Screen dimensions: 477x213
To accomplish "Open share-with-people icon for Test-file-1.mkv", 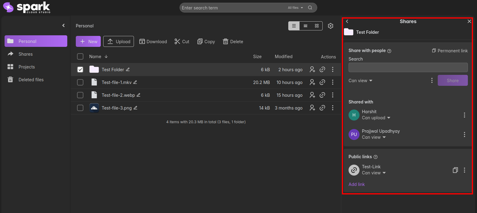I will 312,82.
